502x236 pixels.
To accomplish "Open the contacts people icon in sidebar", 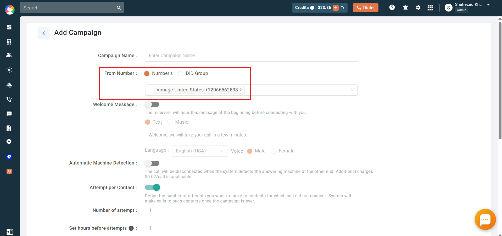I will (x=9, y=55).
